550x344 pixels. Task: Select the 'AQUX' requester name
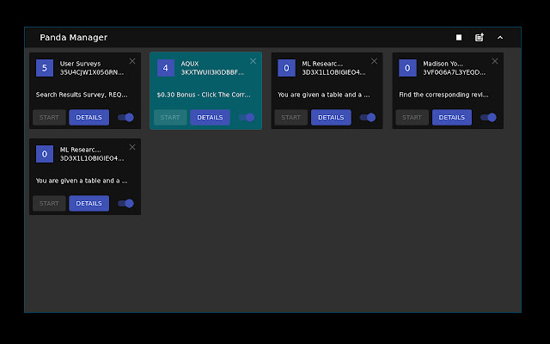190,64
